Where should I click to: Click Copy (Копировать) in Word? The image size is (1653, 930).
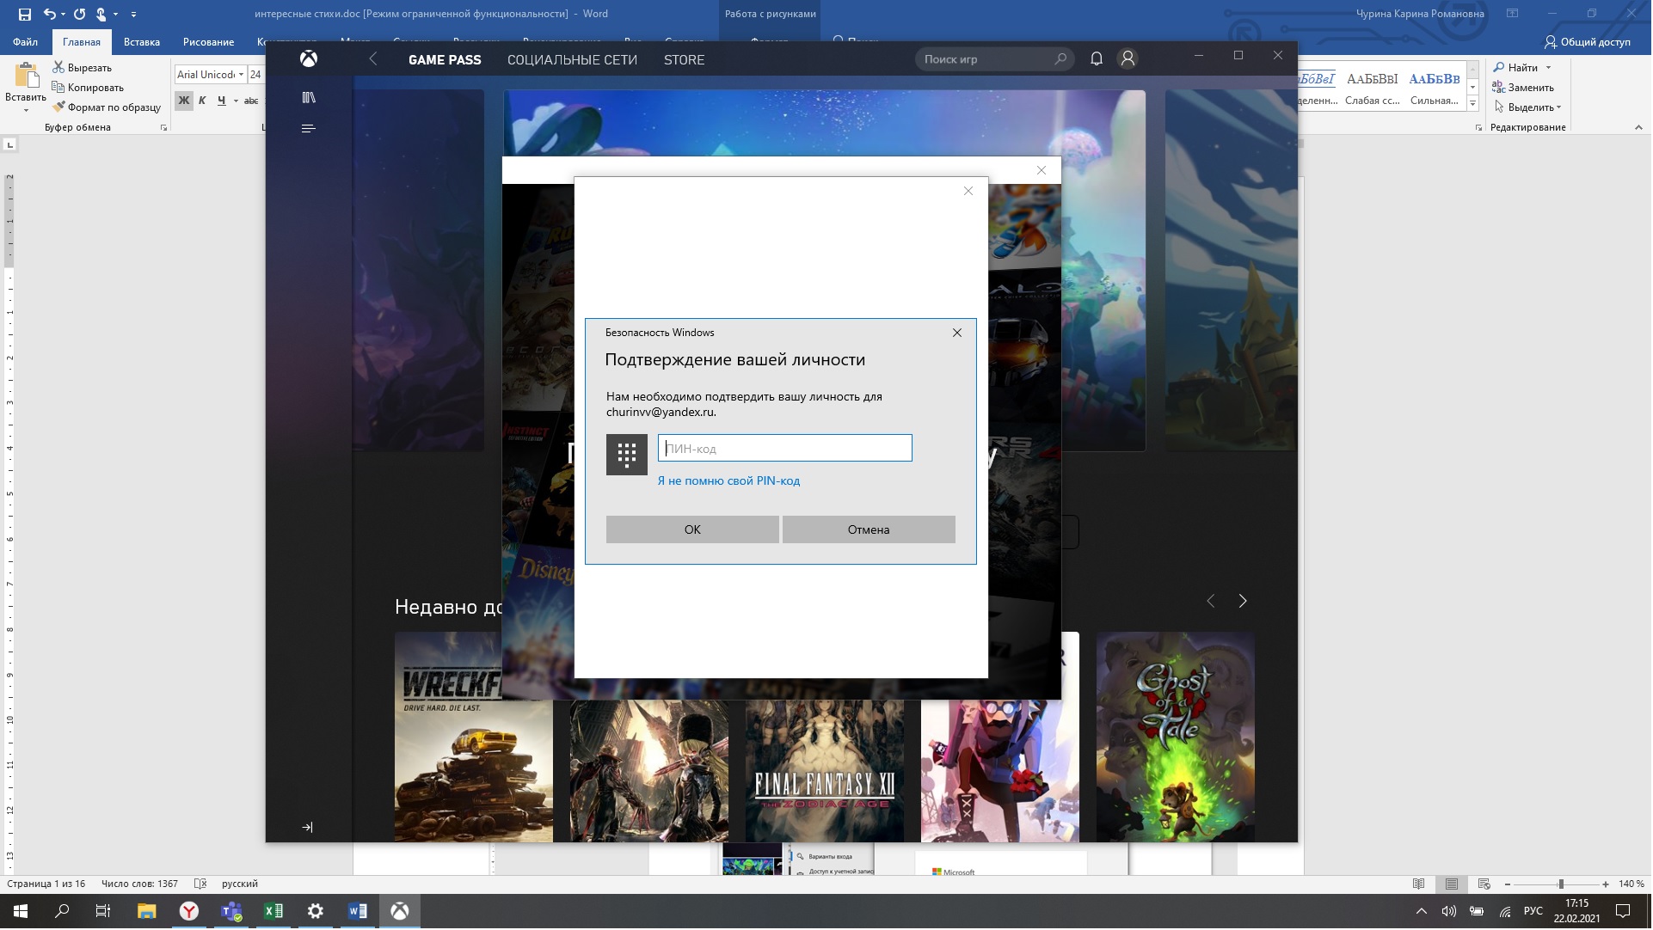[x=88, y=88]
